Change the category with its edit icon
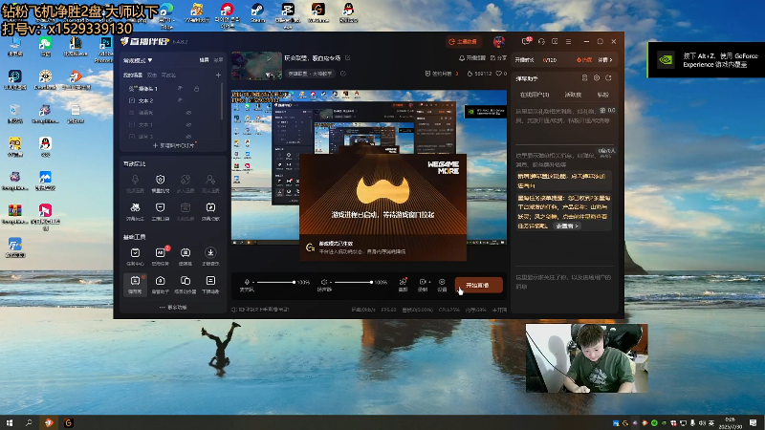 click(343, 74)
